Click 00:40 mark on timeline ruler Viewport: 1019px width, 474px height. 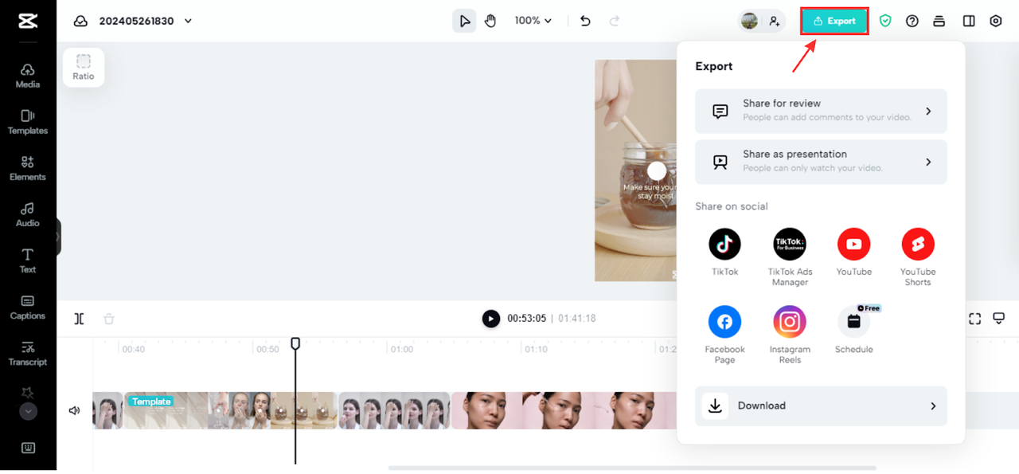pyautogui.click(x=134, y=349)
